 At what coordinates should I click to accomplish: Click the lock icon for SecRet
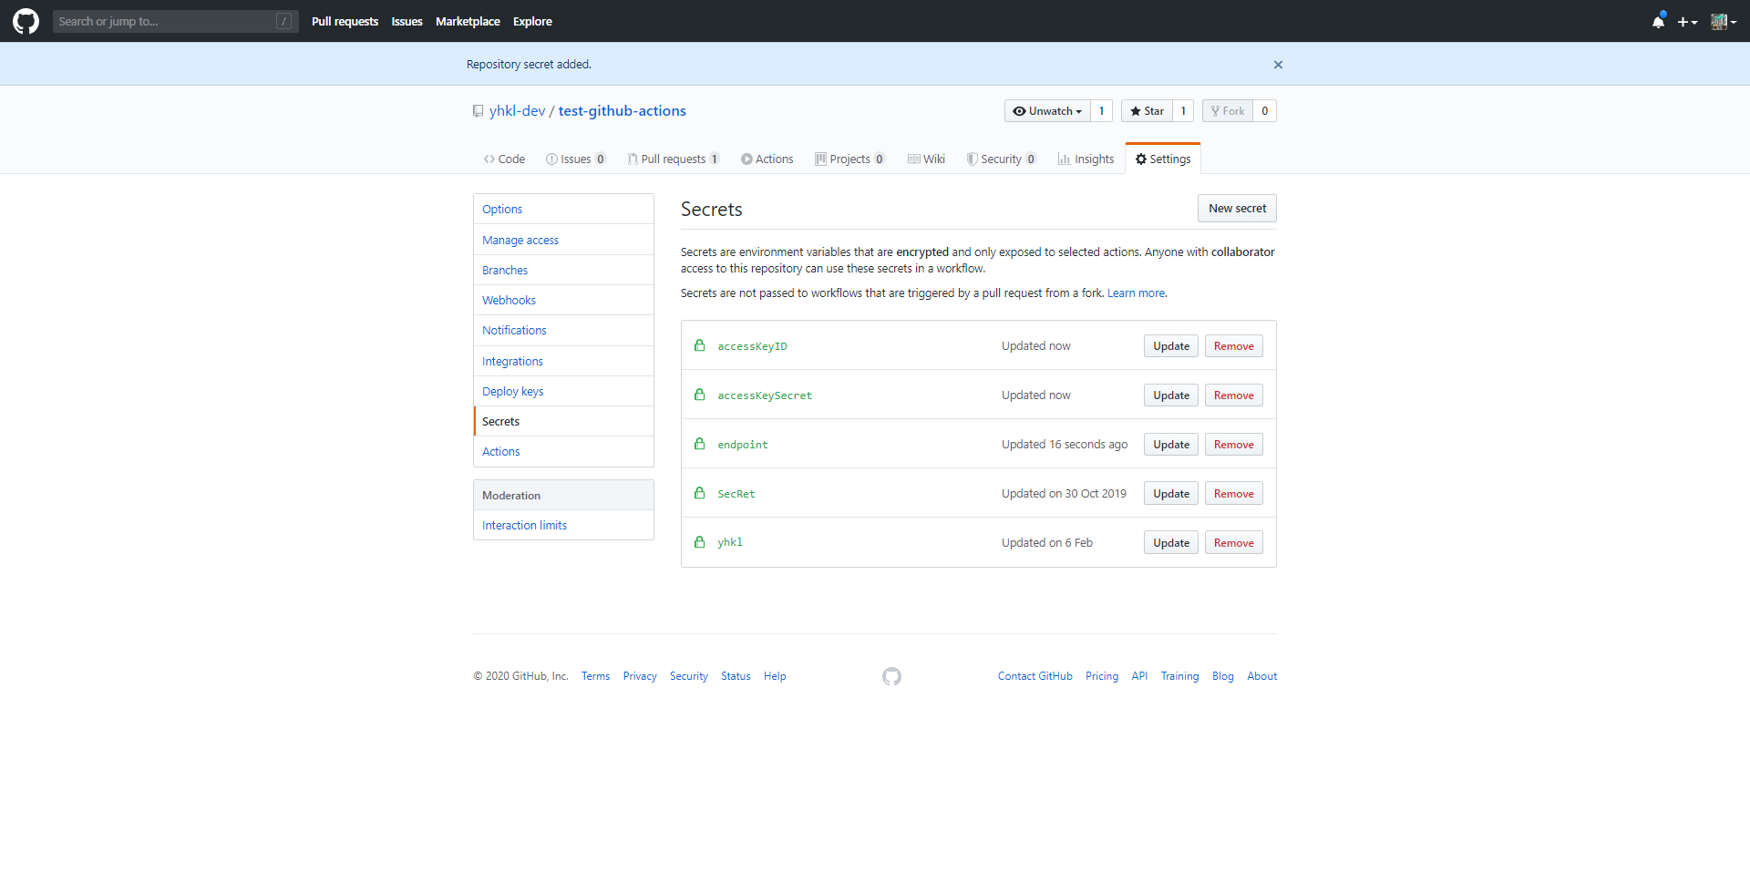[x=699, y=493]
